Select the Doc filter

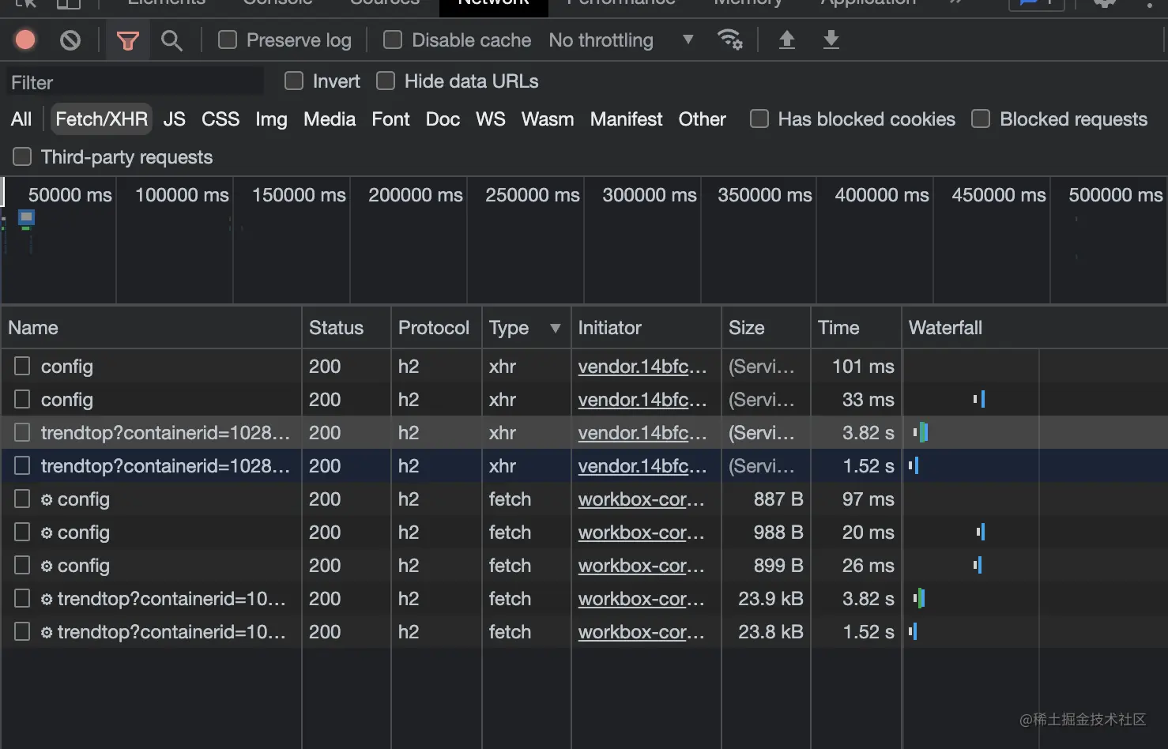click(x=443, y=119)
